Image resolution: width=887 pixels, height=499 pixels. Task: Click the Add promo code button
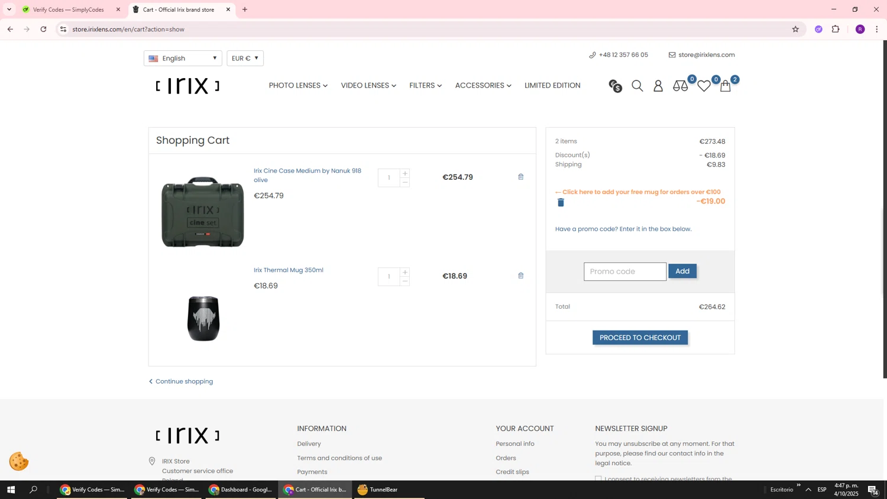pos(682,271)
